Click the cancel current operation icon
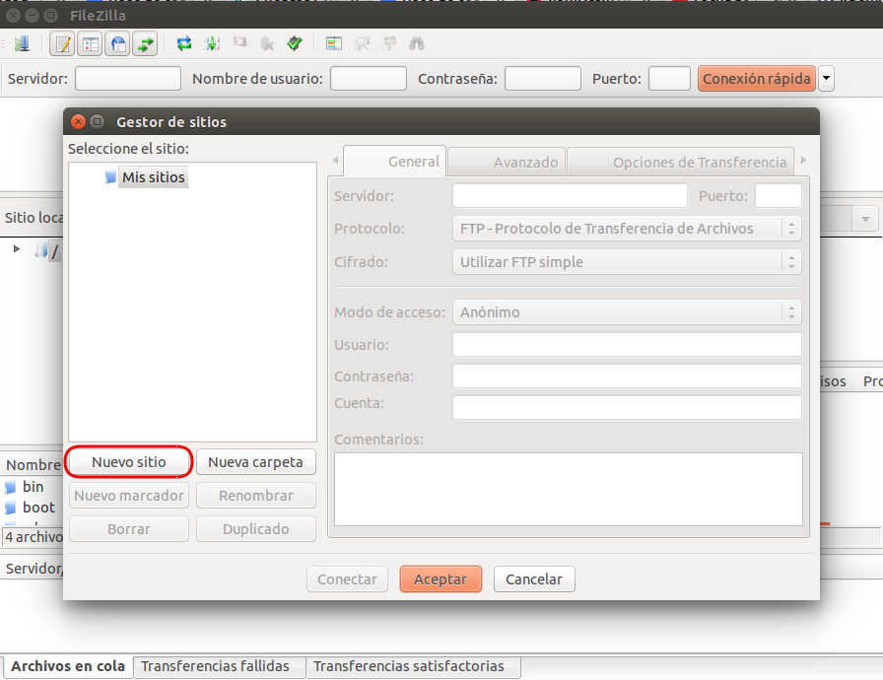Screen dimensions: 883x680 click(x=239, y=43)
